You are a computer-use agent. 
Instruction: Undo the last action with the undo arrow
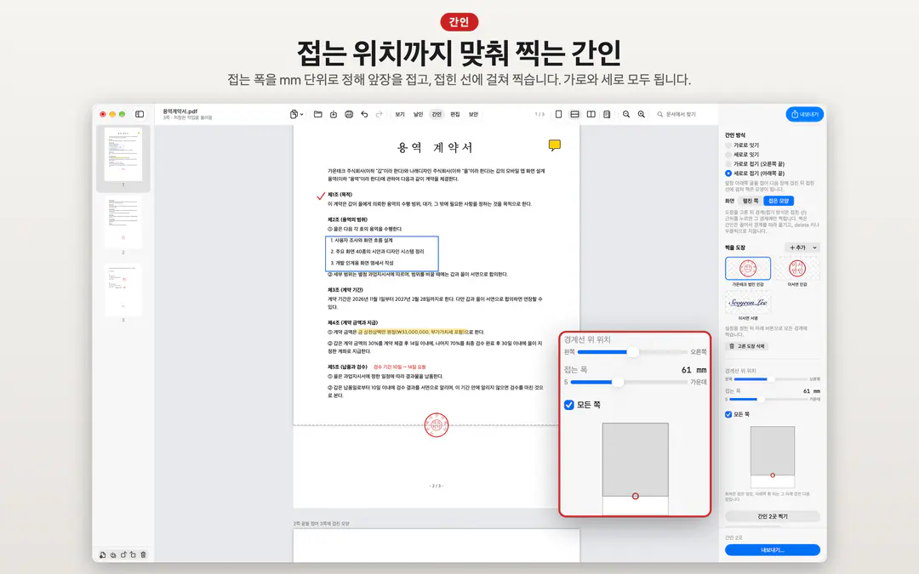[x=364, y=114]
